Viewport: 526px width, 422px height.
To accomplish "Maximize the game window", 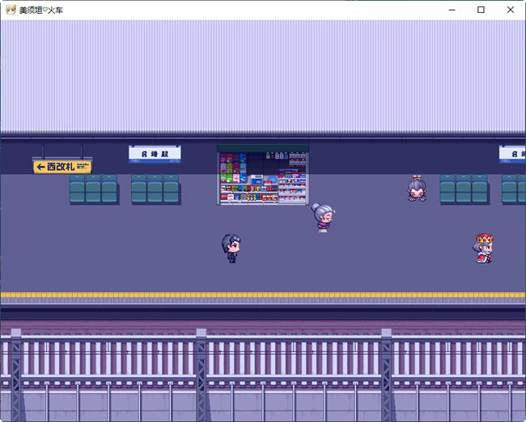I will pos(481,10).
